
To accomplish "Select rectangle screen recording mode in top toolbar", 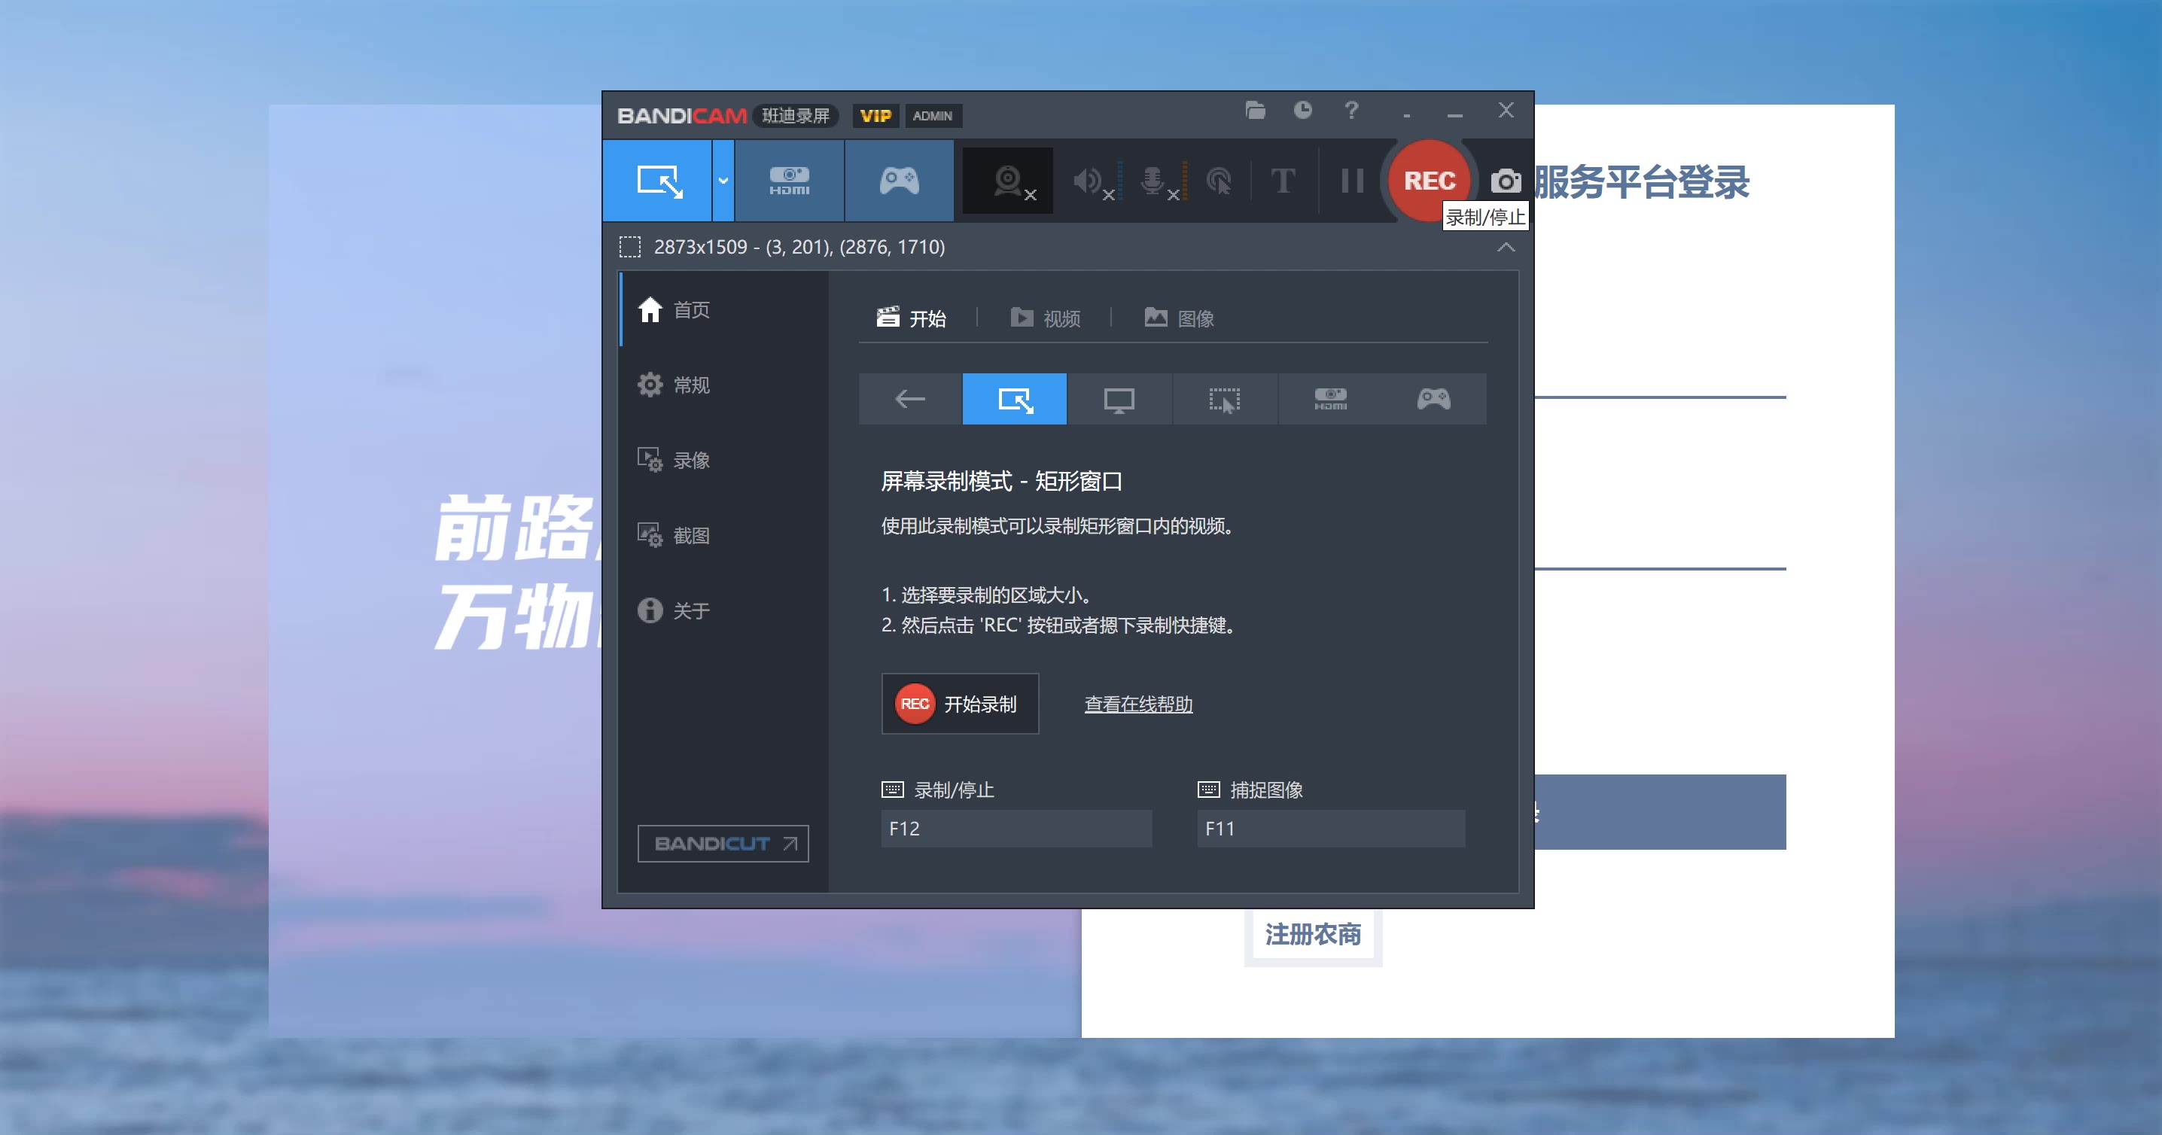I will point(658,181).
